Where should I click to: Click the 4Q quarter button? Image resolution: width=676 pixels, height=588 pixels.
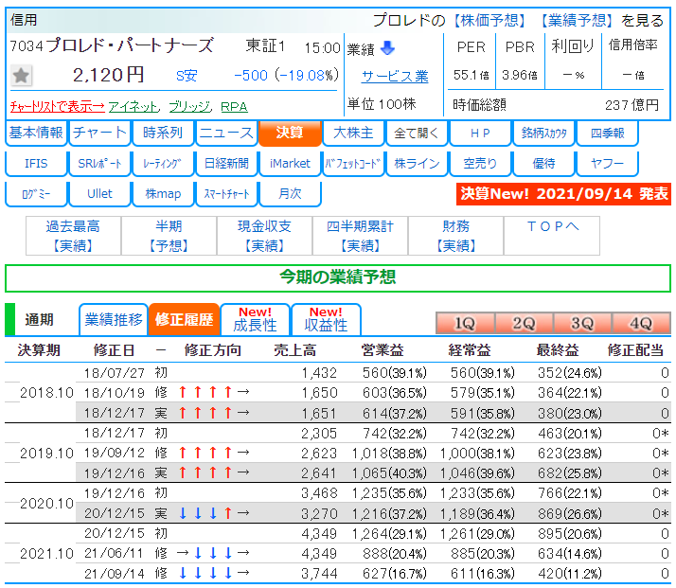point(641,323)
